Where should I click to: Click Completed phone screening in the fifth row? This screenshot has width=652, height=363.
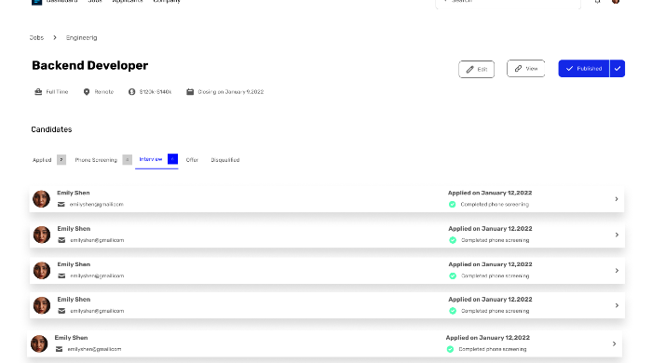[493, 349]
